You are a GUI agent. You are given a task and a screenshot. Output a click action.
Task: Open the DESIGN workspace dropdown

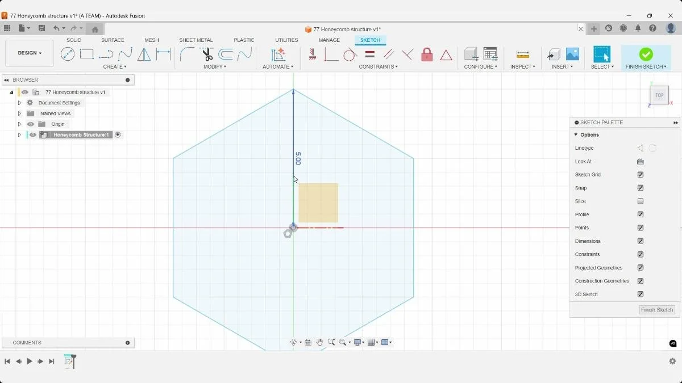tap(30, 53)
